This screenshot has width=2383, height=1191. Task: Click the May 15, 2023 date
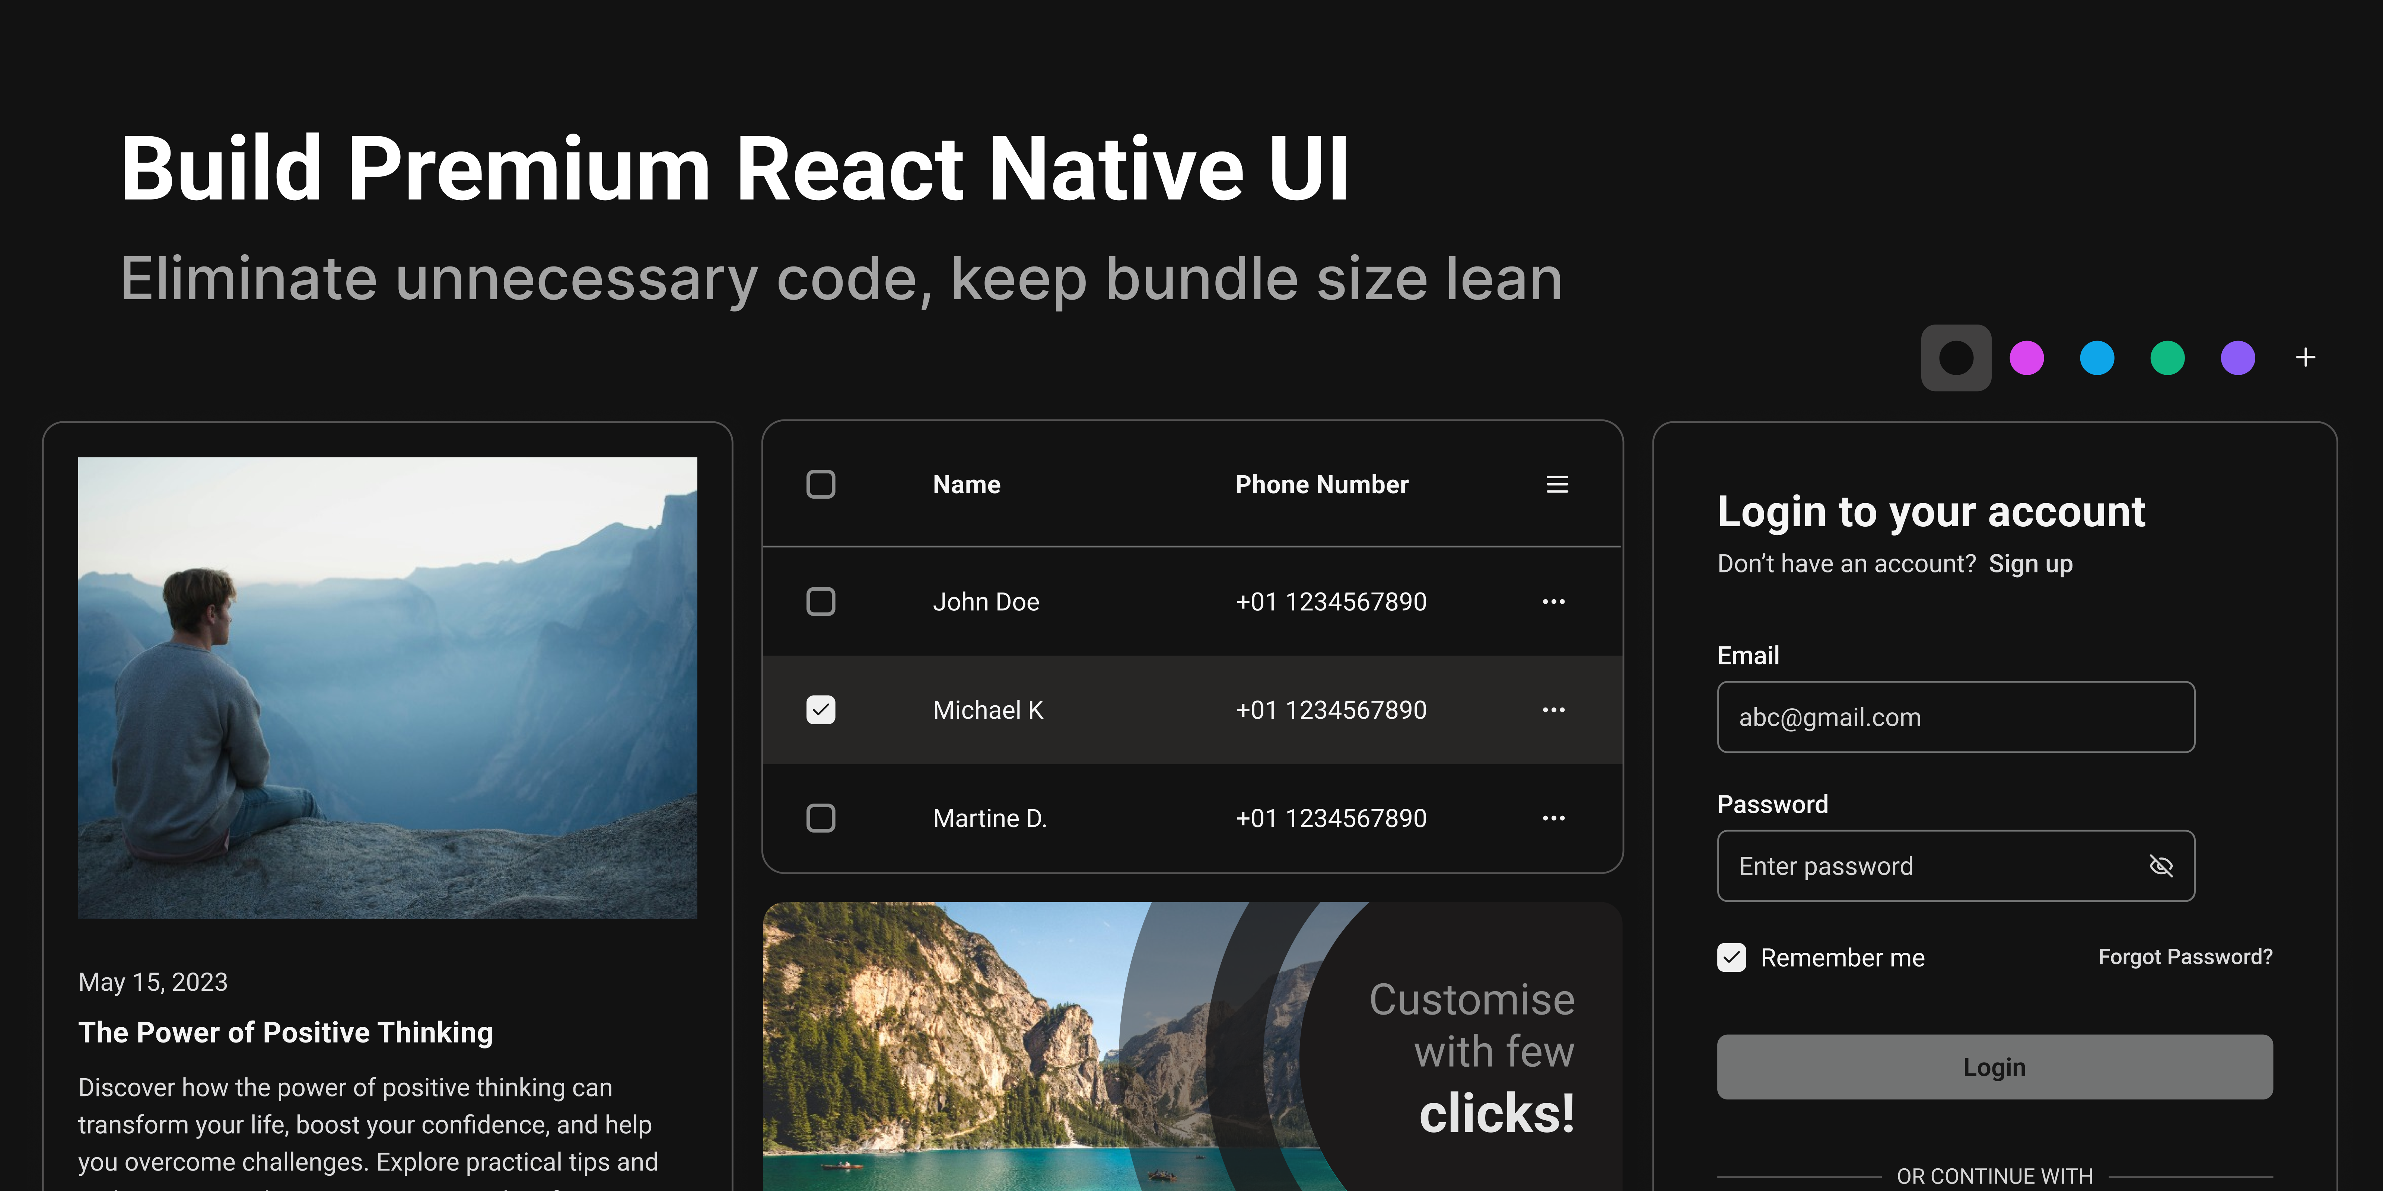(x=153, y=982)
